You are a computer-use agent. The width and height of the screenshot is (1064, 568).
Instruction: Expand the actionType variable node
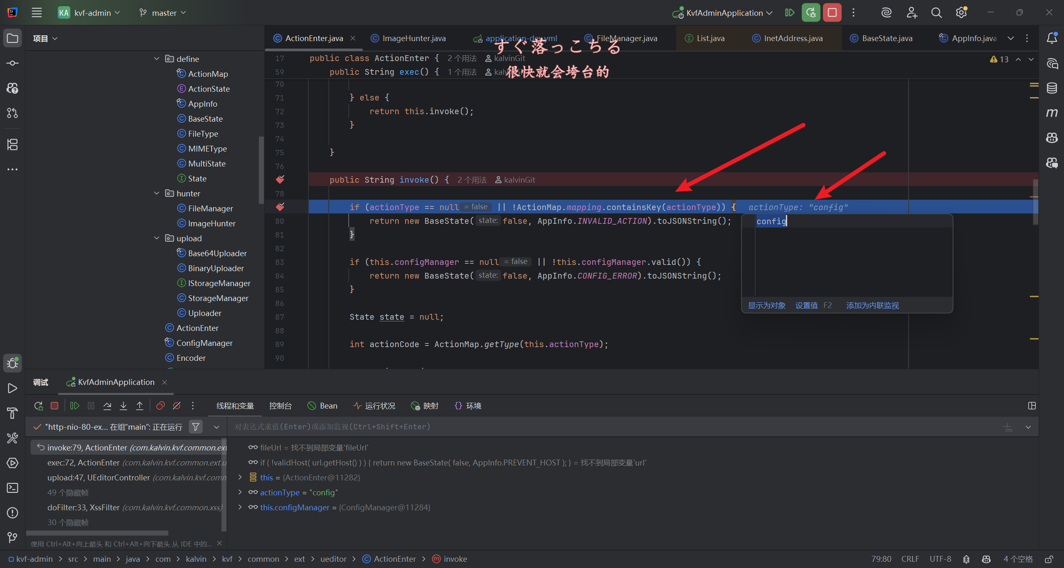click(240, 492)
